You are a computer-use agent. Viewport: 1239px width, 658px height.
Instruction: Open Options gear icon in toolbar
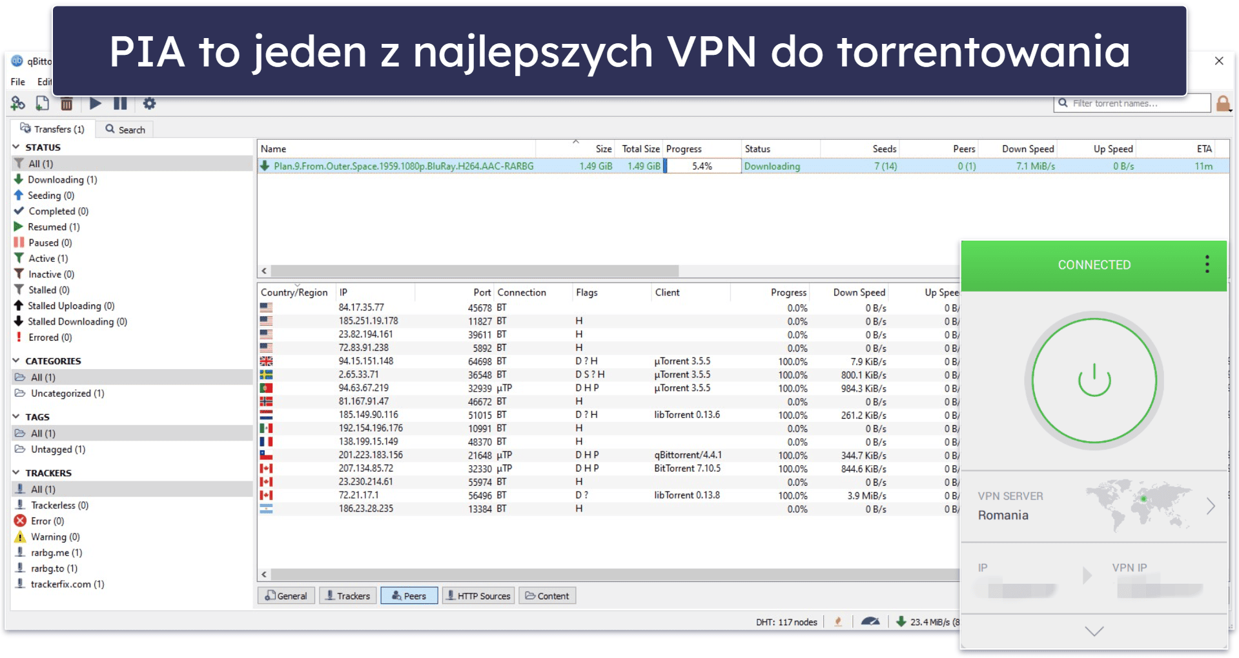[149, 103]
